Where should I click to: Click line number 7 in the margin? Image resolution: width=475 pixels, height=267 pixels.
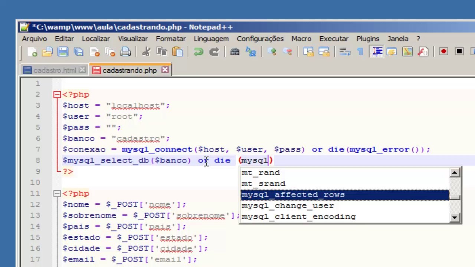[38, 149]
